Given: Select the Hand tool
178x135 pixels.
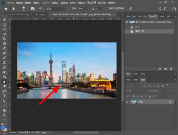Looking at the screenshot, I should point(4,110).
